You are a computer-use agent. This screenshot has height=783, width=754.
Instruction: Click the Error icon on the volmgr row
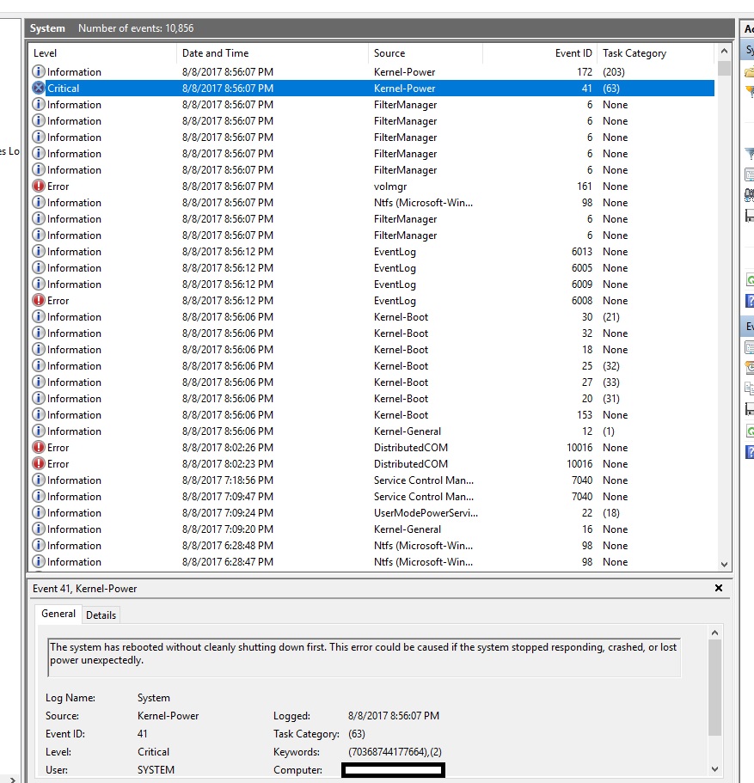pyautogui.click(x=38, y=187)
